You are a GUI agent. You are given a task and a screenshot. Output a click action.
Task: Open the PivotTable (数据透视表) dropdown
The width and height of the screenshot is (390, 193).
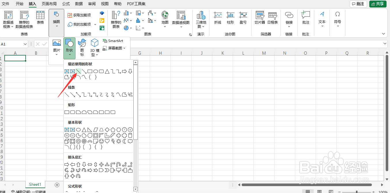(8, 20)
